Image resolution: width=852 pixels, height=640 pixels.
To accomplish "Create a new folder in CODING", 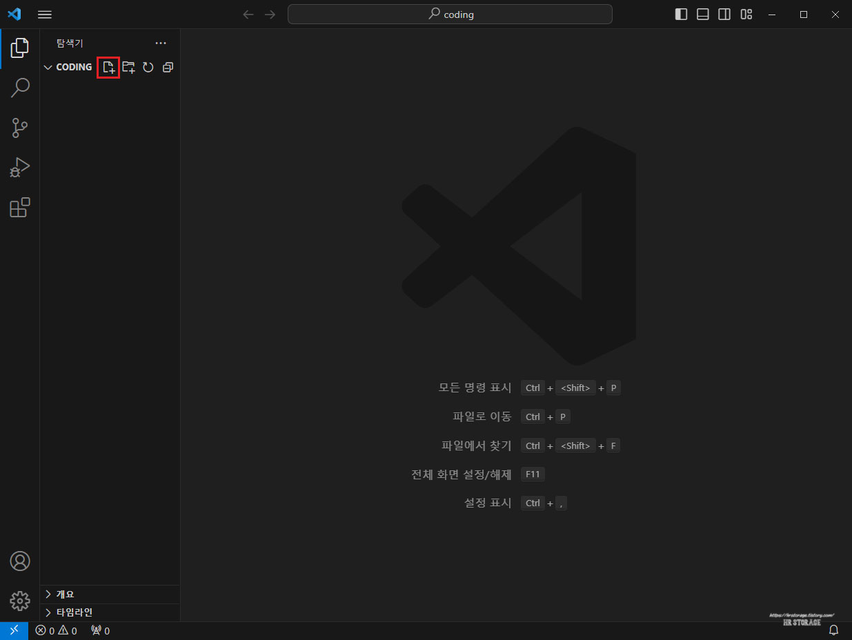I will pyautogui.click(x=128, y=67).
